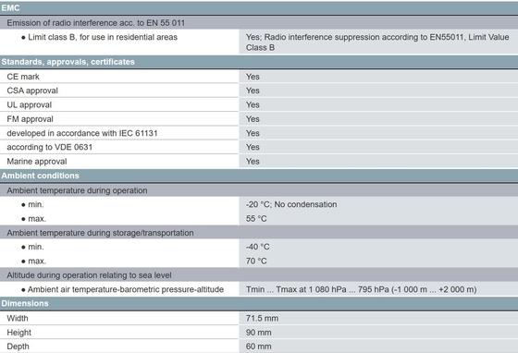Screen dimensions: 518x353
Task: Click the 71.5 mm width value
Action: pyautogui.click(x=262, y=319)
